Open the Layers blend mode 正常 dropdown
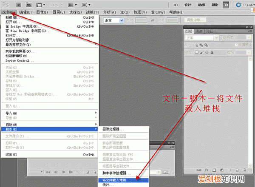The image size is (255, 187). click(x=201, y=38)
